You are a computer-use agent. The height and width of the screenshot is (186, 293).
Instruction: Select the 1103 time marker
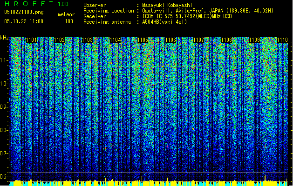pyautogui.click(x=87, y=40)
